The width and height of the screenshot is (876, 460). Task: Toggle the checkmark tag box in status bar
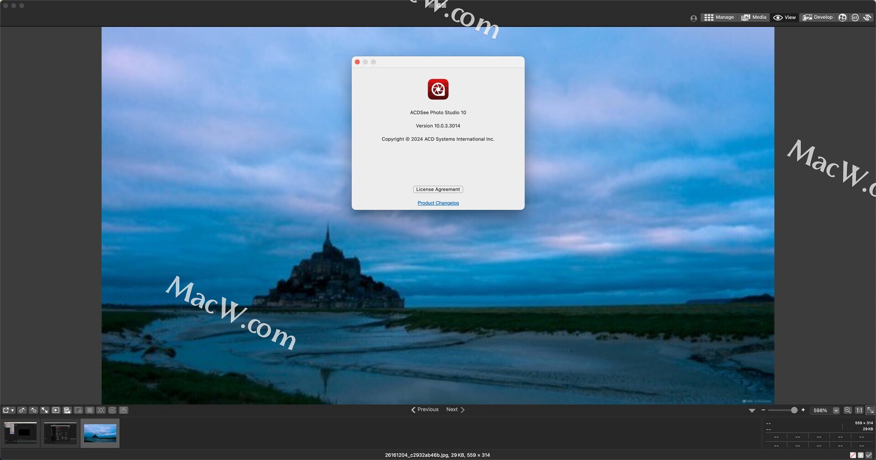click(869, 455)
